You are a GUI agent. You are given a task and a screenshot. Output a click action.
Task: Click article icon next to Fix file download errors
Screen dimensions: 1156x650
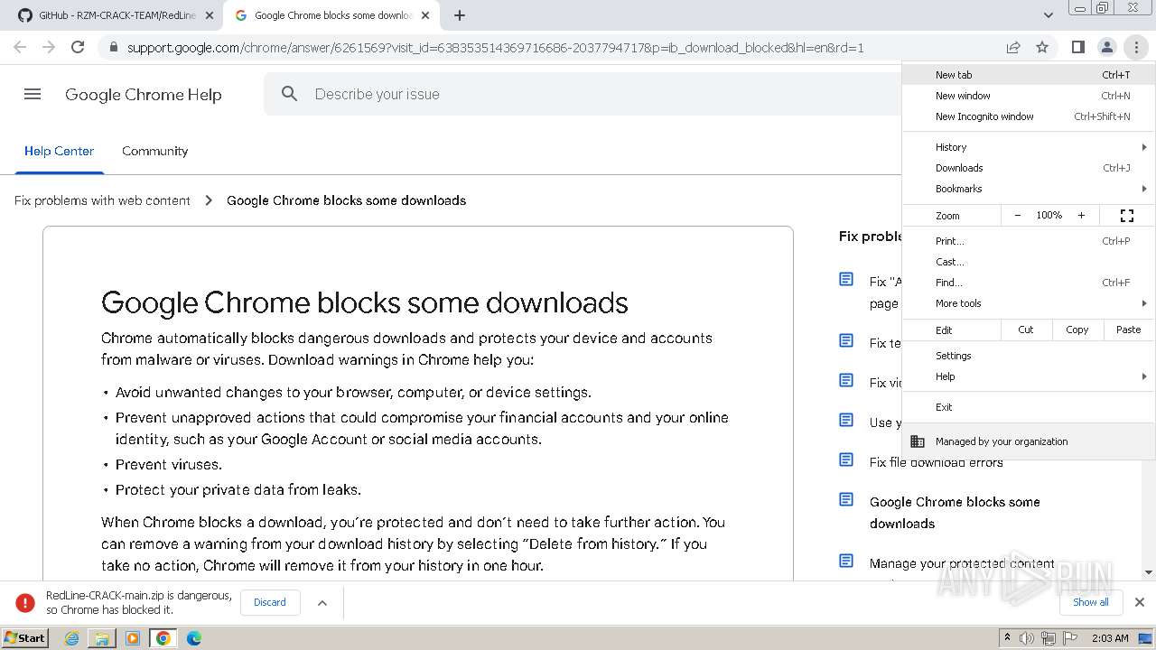846,460
